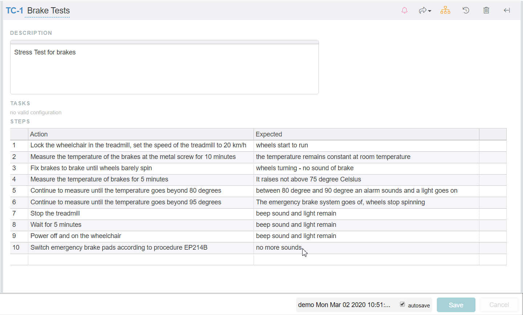The image size is (523, 315).
Task: Select 'It raises not above 75 degree Celsius' cell
Action: (366, 180)
